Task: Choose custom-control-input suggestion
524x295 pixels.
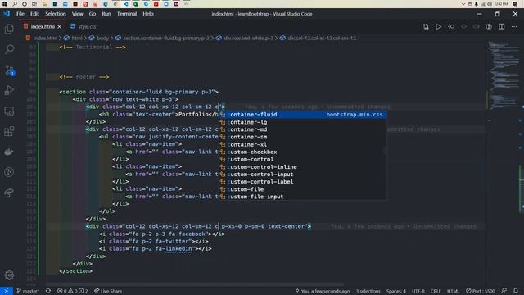Action: 303,175
